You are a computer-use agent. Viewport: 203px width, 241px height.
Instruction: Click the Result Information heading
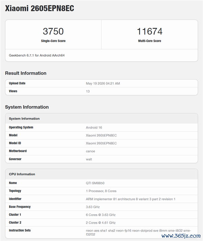tap(26, 73)
